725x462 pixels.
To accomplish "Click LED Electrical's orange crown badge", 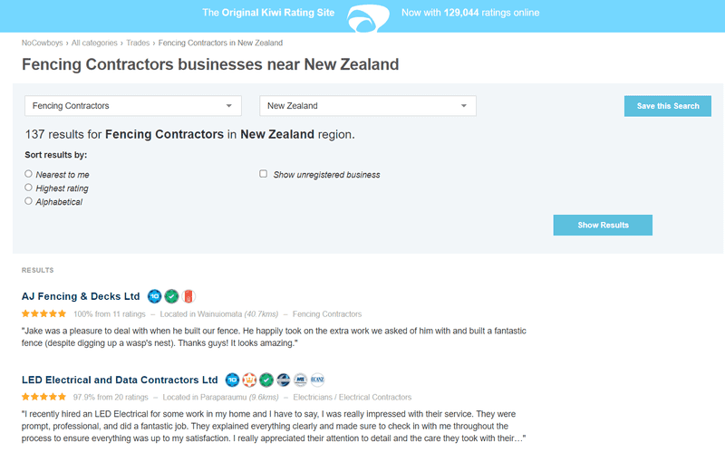I will pos(249,380).
